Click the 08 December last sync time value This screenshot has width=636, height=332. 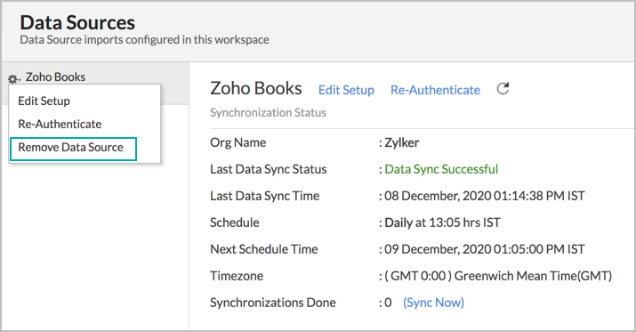484,196
